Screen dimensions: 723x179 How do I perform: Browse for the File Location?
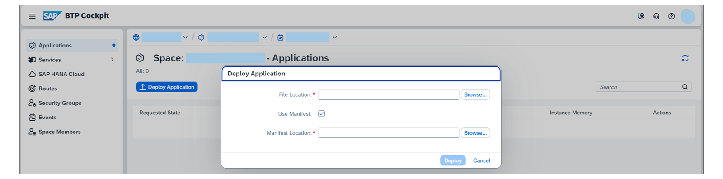click(x=475, y=94)
